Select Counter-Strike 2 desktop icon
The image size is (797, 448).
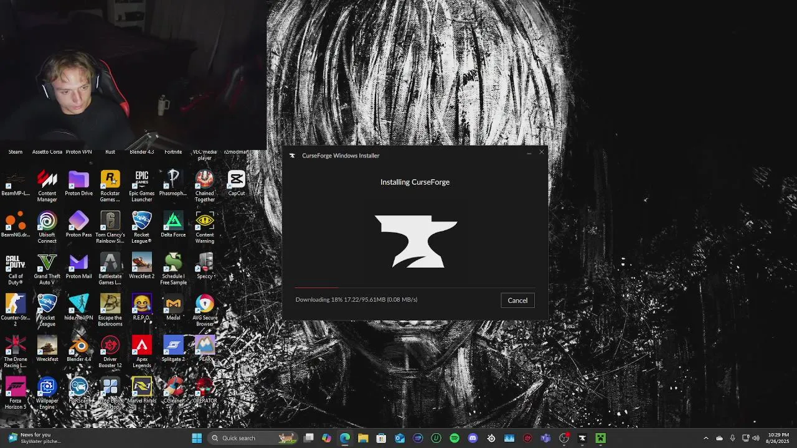tap(16, 311)
